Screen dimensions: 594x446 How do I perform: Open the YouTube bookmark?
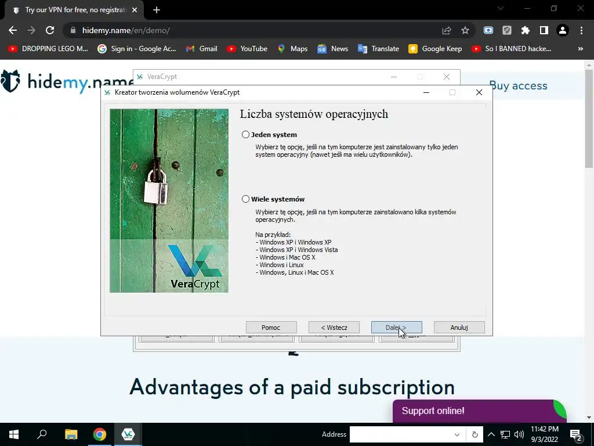247,49
